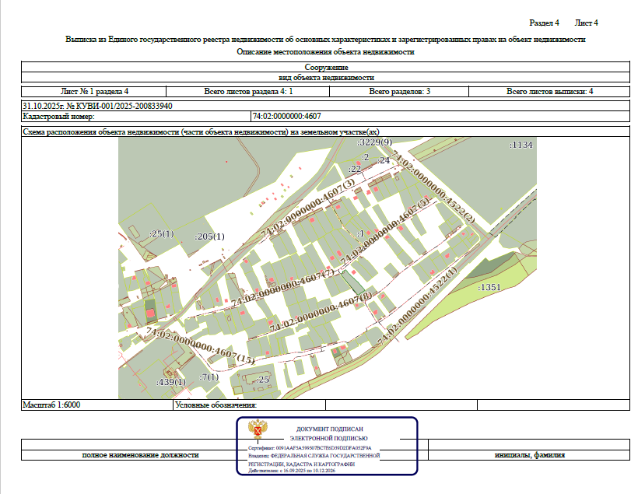Click the 'Схема расположения объекта недвижимости' caption row
This screenshot has height=494, width=638.
pos(325,131)
